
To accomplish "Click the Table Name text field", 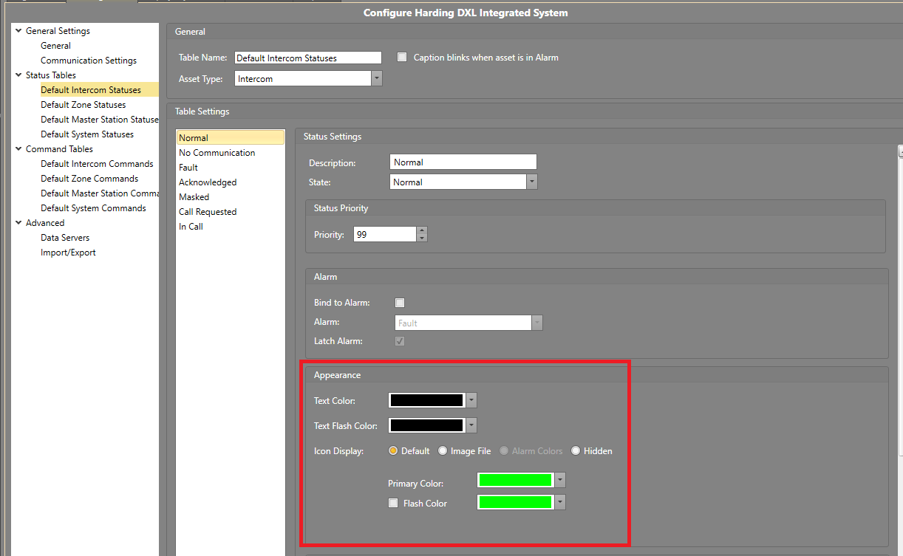I will click(307, 58).
